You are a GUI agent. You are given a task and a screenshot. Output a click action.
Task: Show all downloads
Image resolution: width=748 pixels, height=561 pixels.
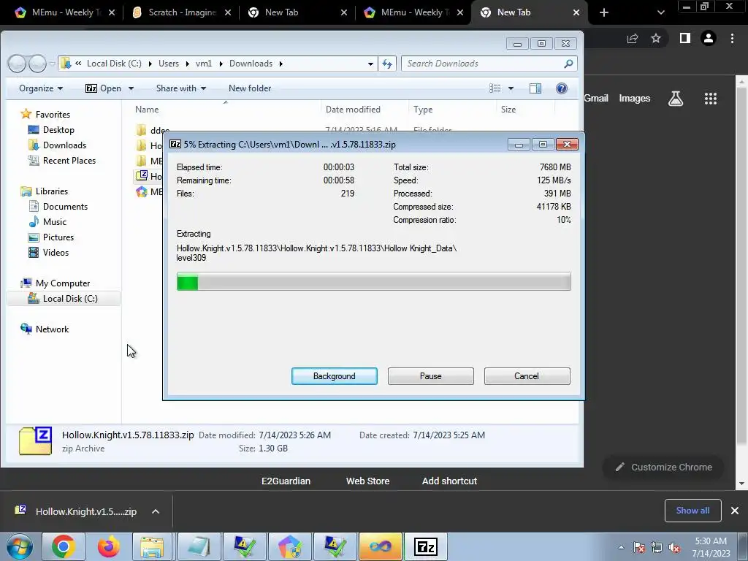click(x=692, y=511)
